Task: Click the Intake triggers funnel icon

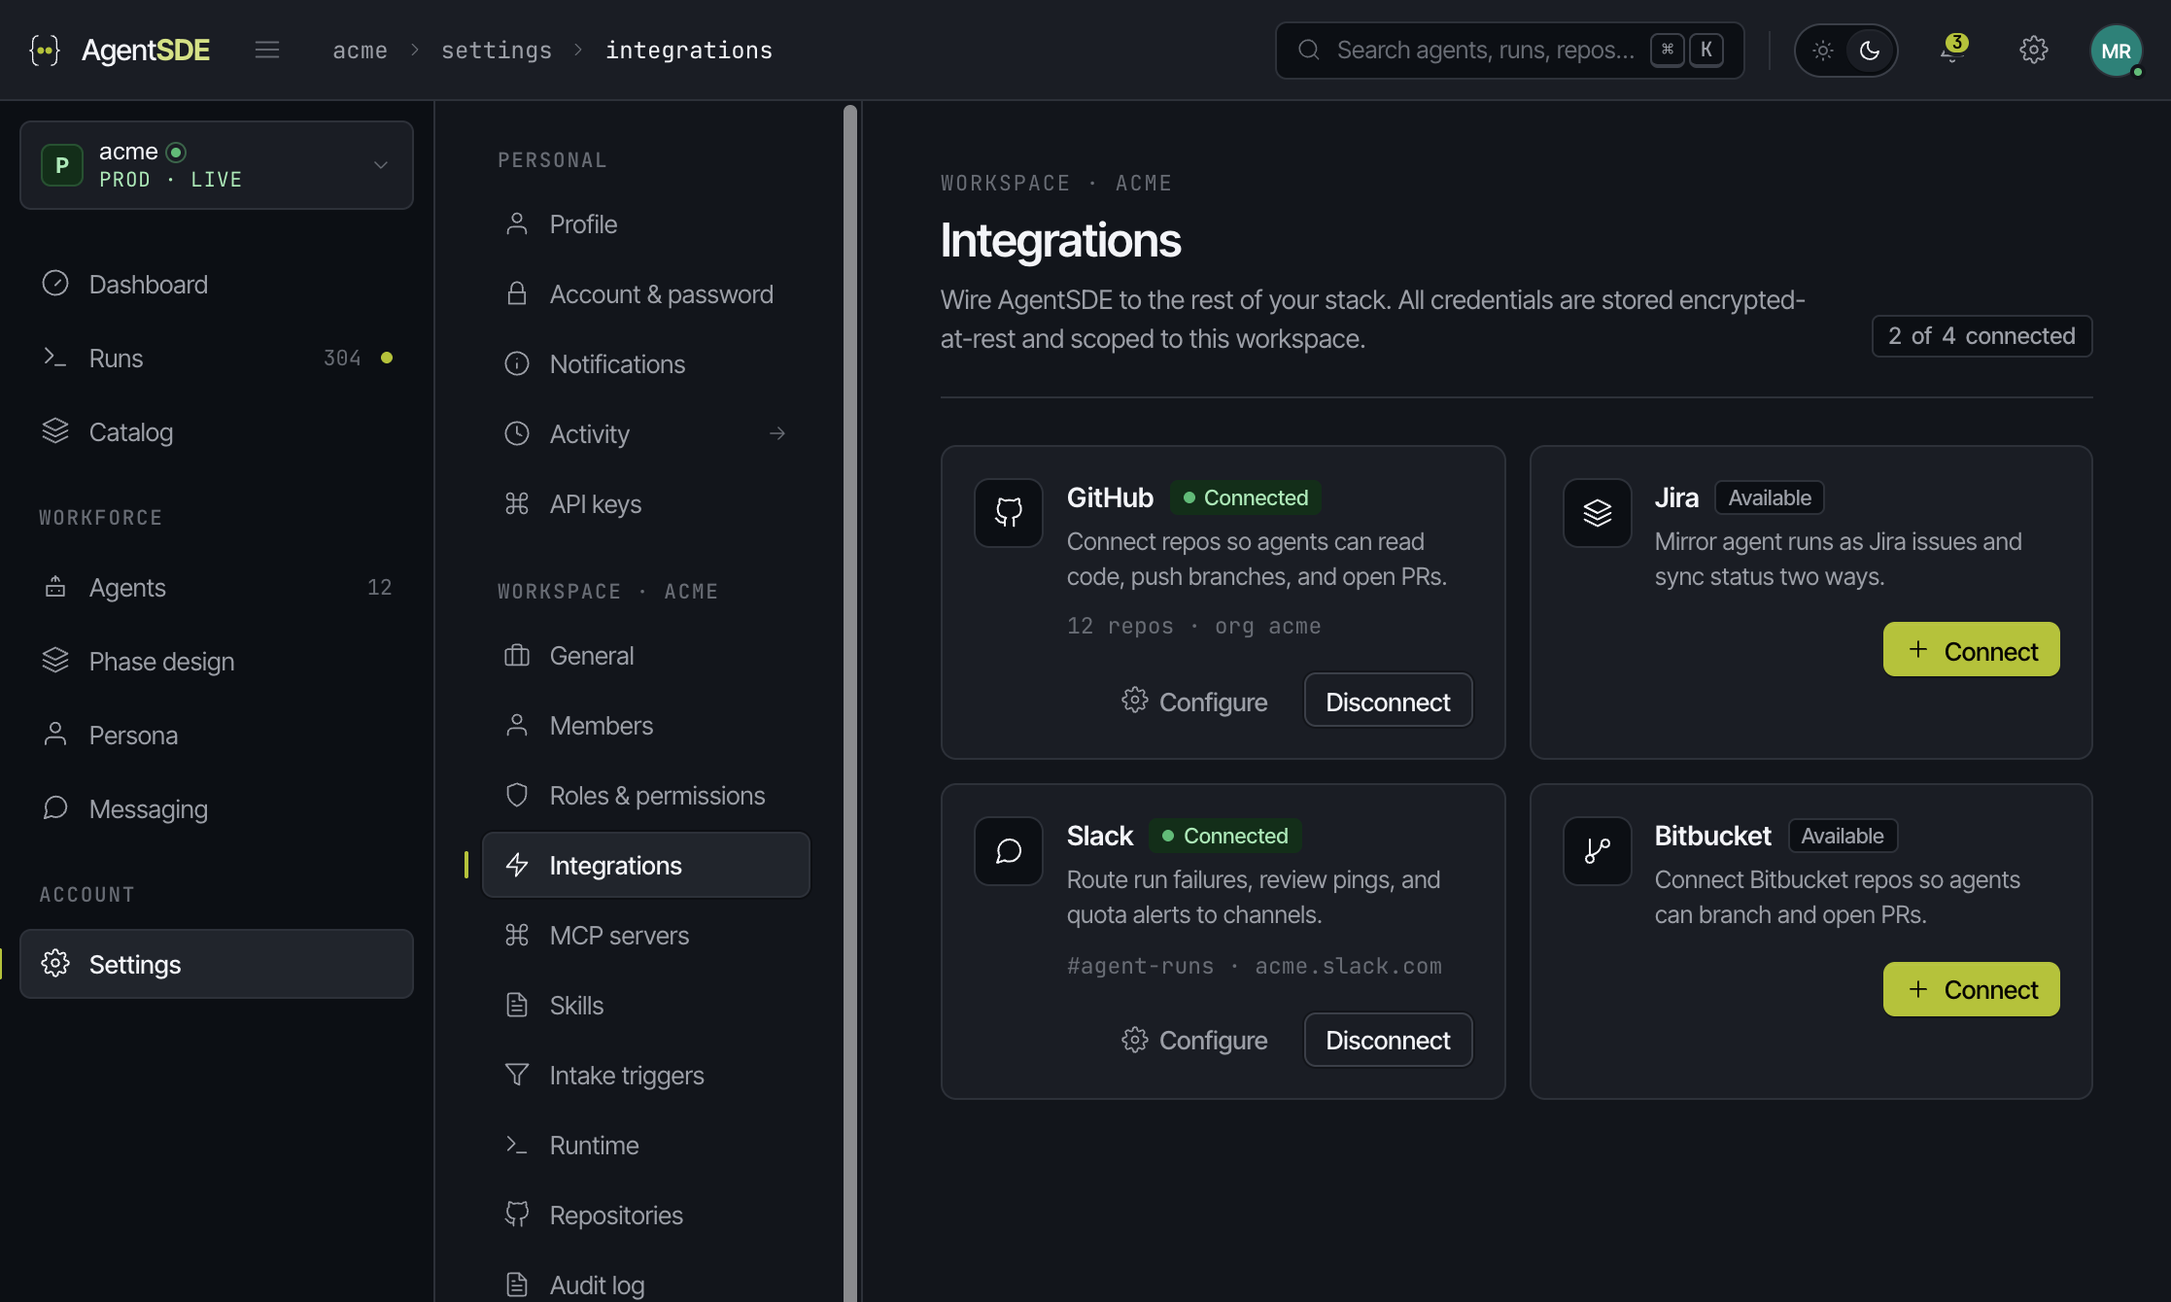Action: (x=517, y=1075)
